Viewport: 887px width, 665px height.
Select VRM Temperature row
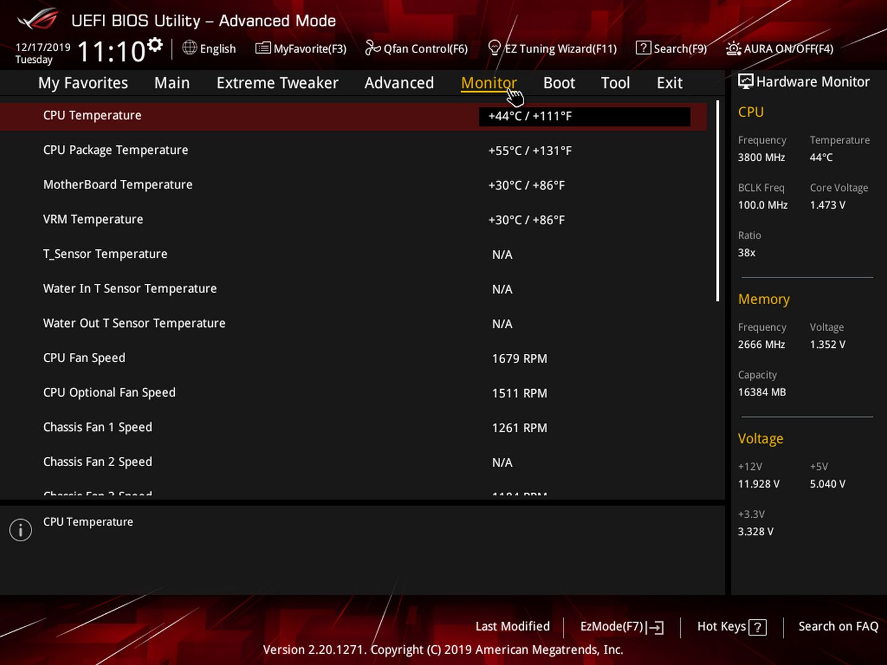coord(354,219)
